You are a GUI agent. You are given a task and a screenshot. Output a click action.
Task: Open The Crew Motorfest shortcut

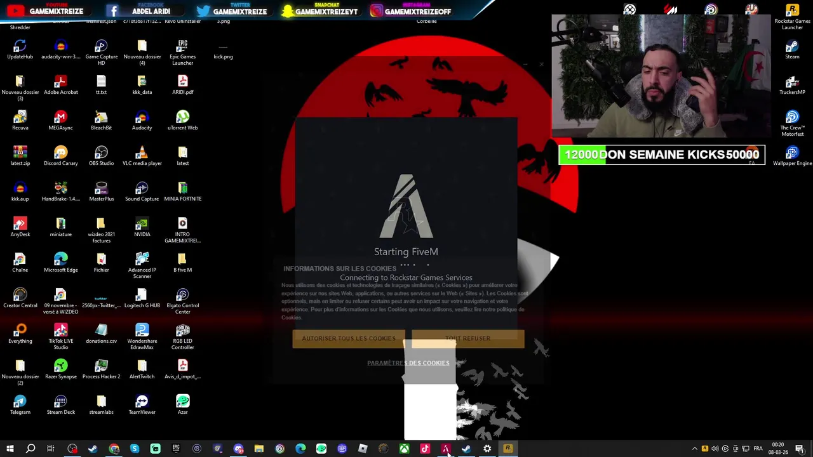[x=792, y=124]
